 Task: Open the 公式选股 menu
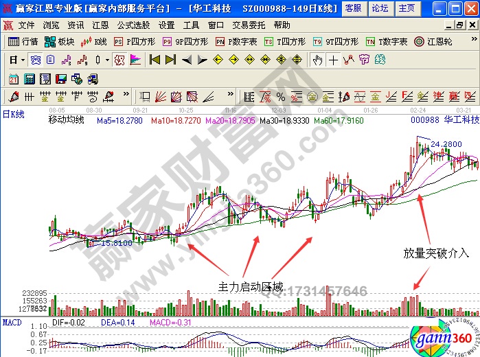133,25
